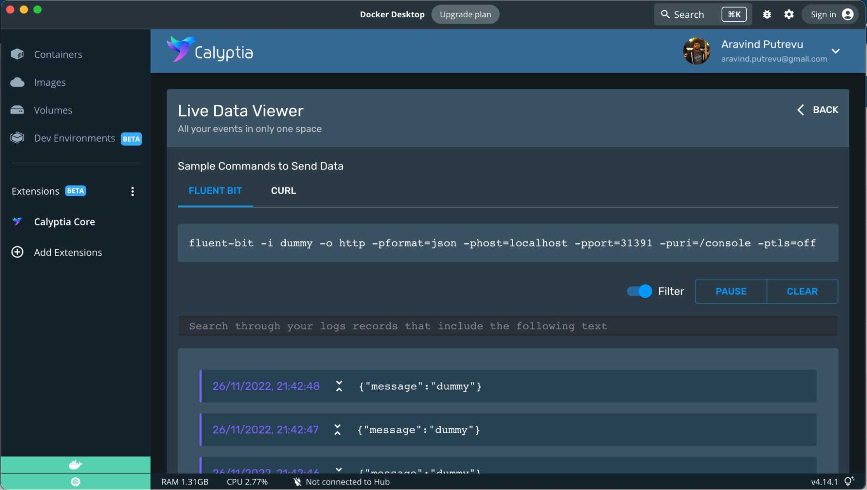Screen dimensions: 867x490
Task: Click the Add Extensions plus icon
Action: 17,252
